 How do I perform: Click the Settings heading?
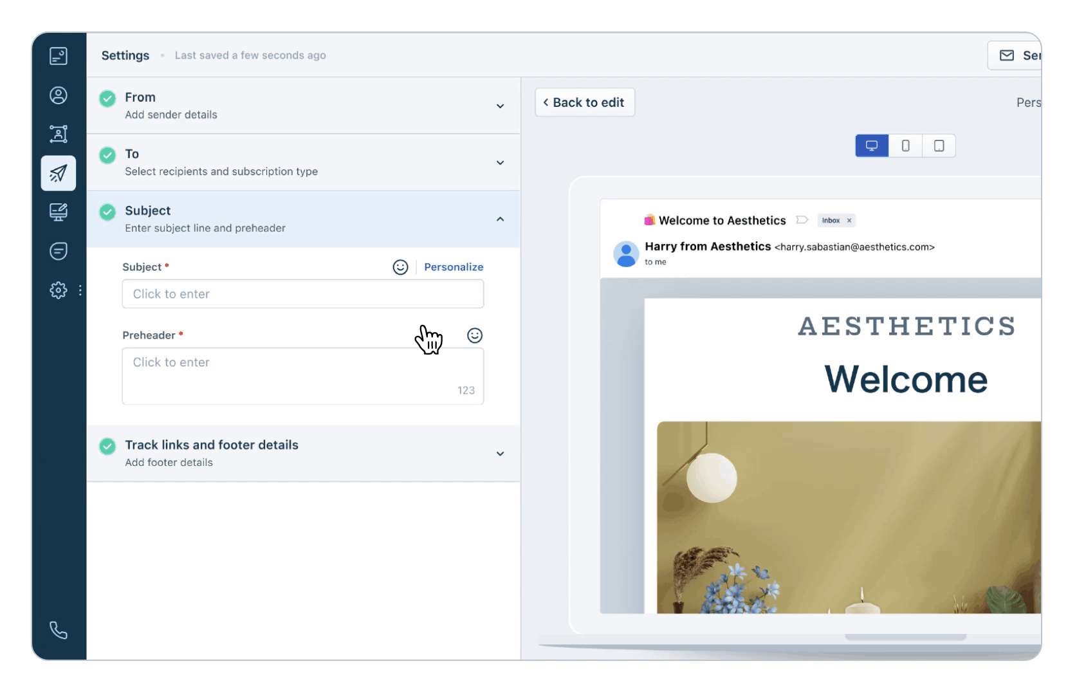pos(125,55)
